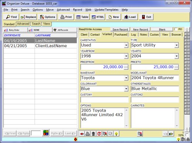Click the yellow lightbulb icon below form
Screen dimensions: 192x143
pos(116,134)
